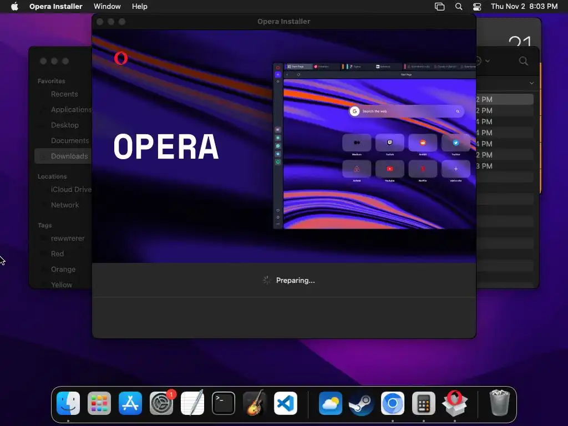Select Applications in Finder sidebar
Screen dimensions: 568x426
click(x=71, y=109)
